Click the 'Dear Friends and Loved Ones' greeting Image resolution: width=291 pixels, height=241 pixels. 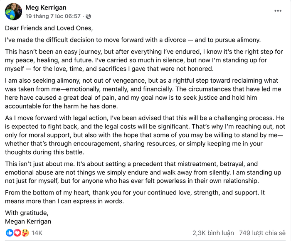[49, 28]
